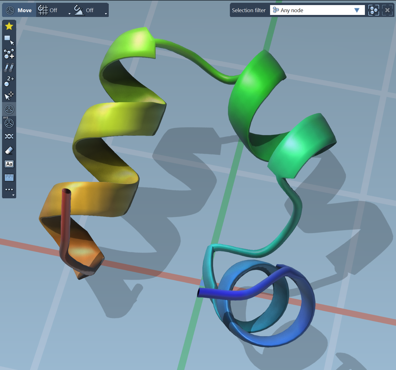Click the clear selection X button
This screenshot has width=396, height=370.
coord(387,10)
